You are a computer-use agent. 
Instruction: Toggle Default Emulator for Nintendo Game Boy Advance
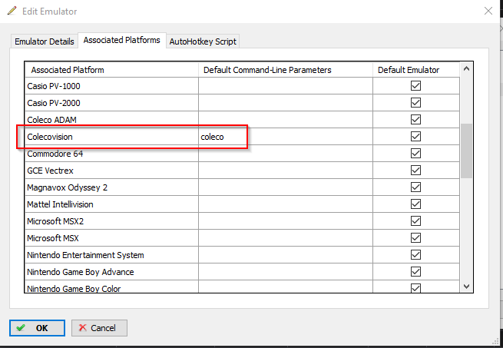[x=415, y=272]
